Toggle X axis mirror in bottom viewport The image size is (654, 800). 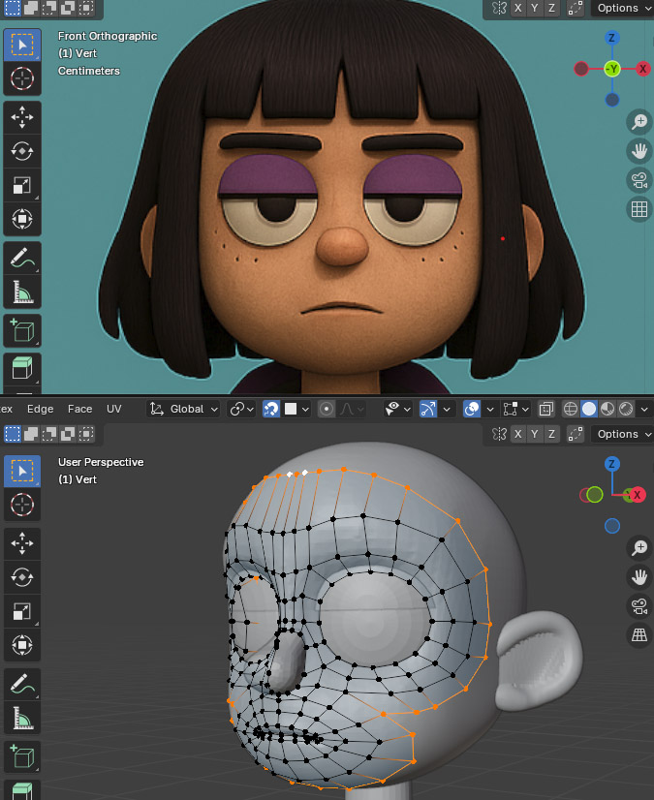point(518,434)
